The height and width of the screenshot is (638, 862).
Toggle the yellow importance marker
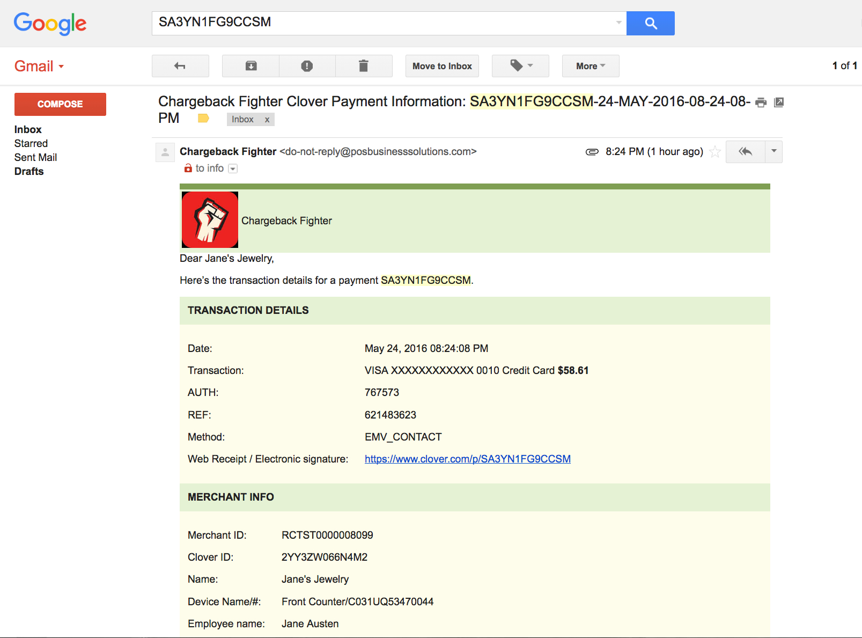click(203, 119)
